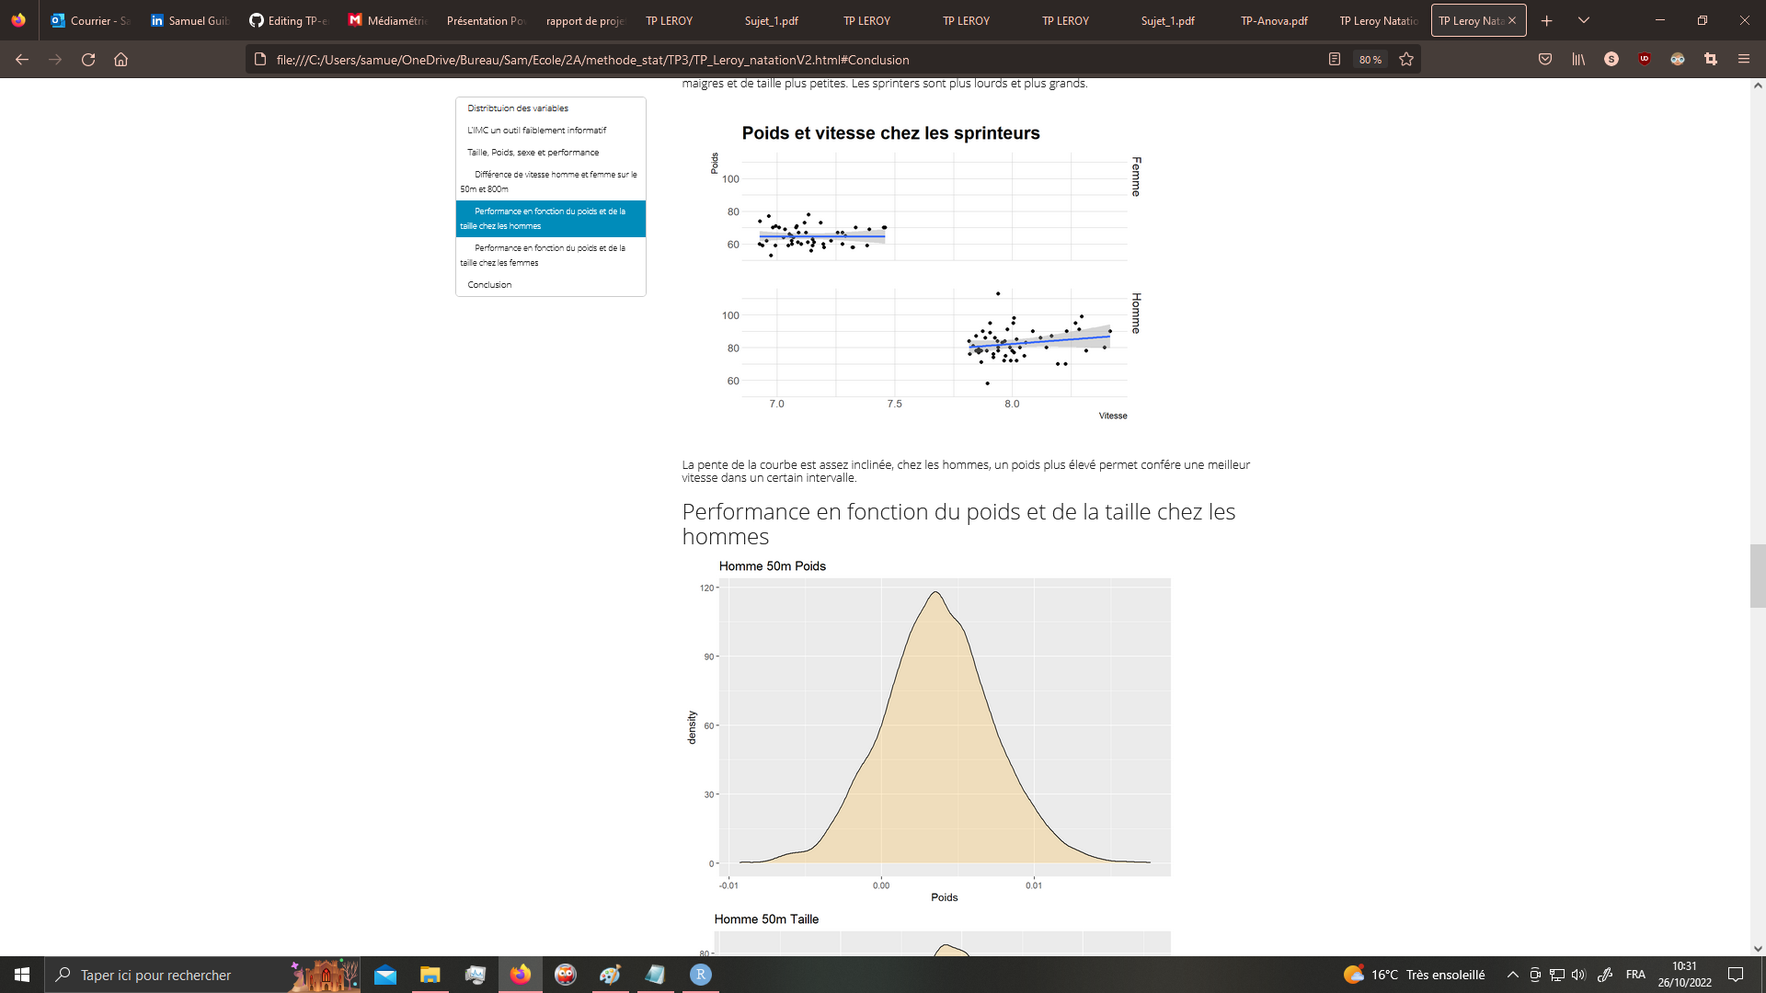Switch to the rapport de projet tab
This screenshot has height=993, width=1766.
coord(585,20)
